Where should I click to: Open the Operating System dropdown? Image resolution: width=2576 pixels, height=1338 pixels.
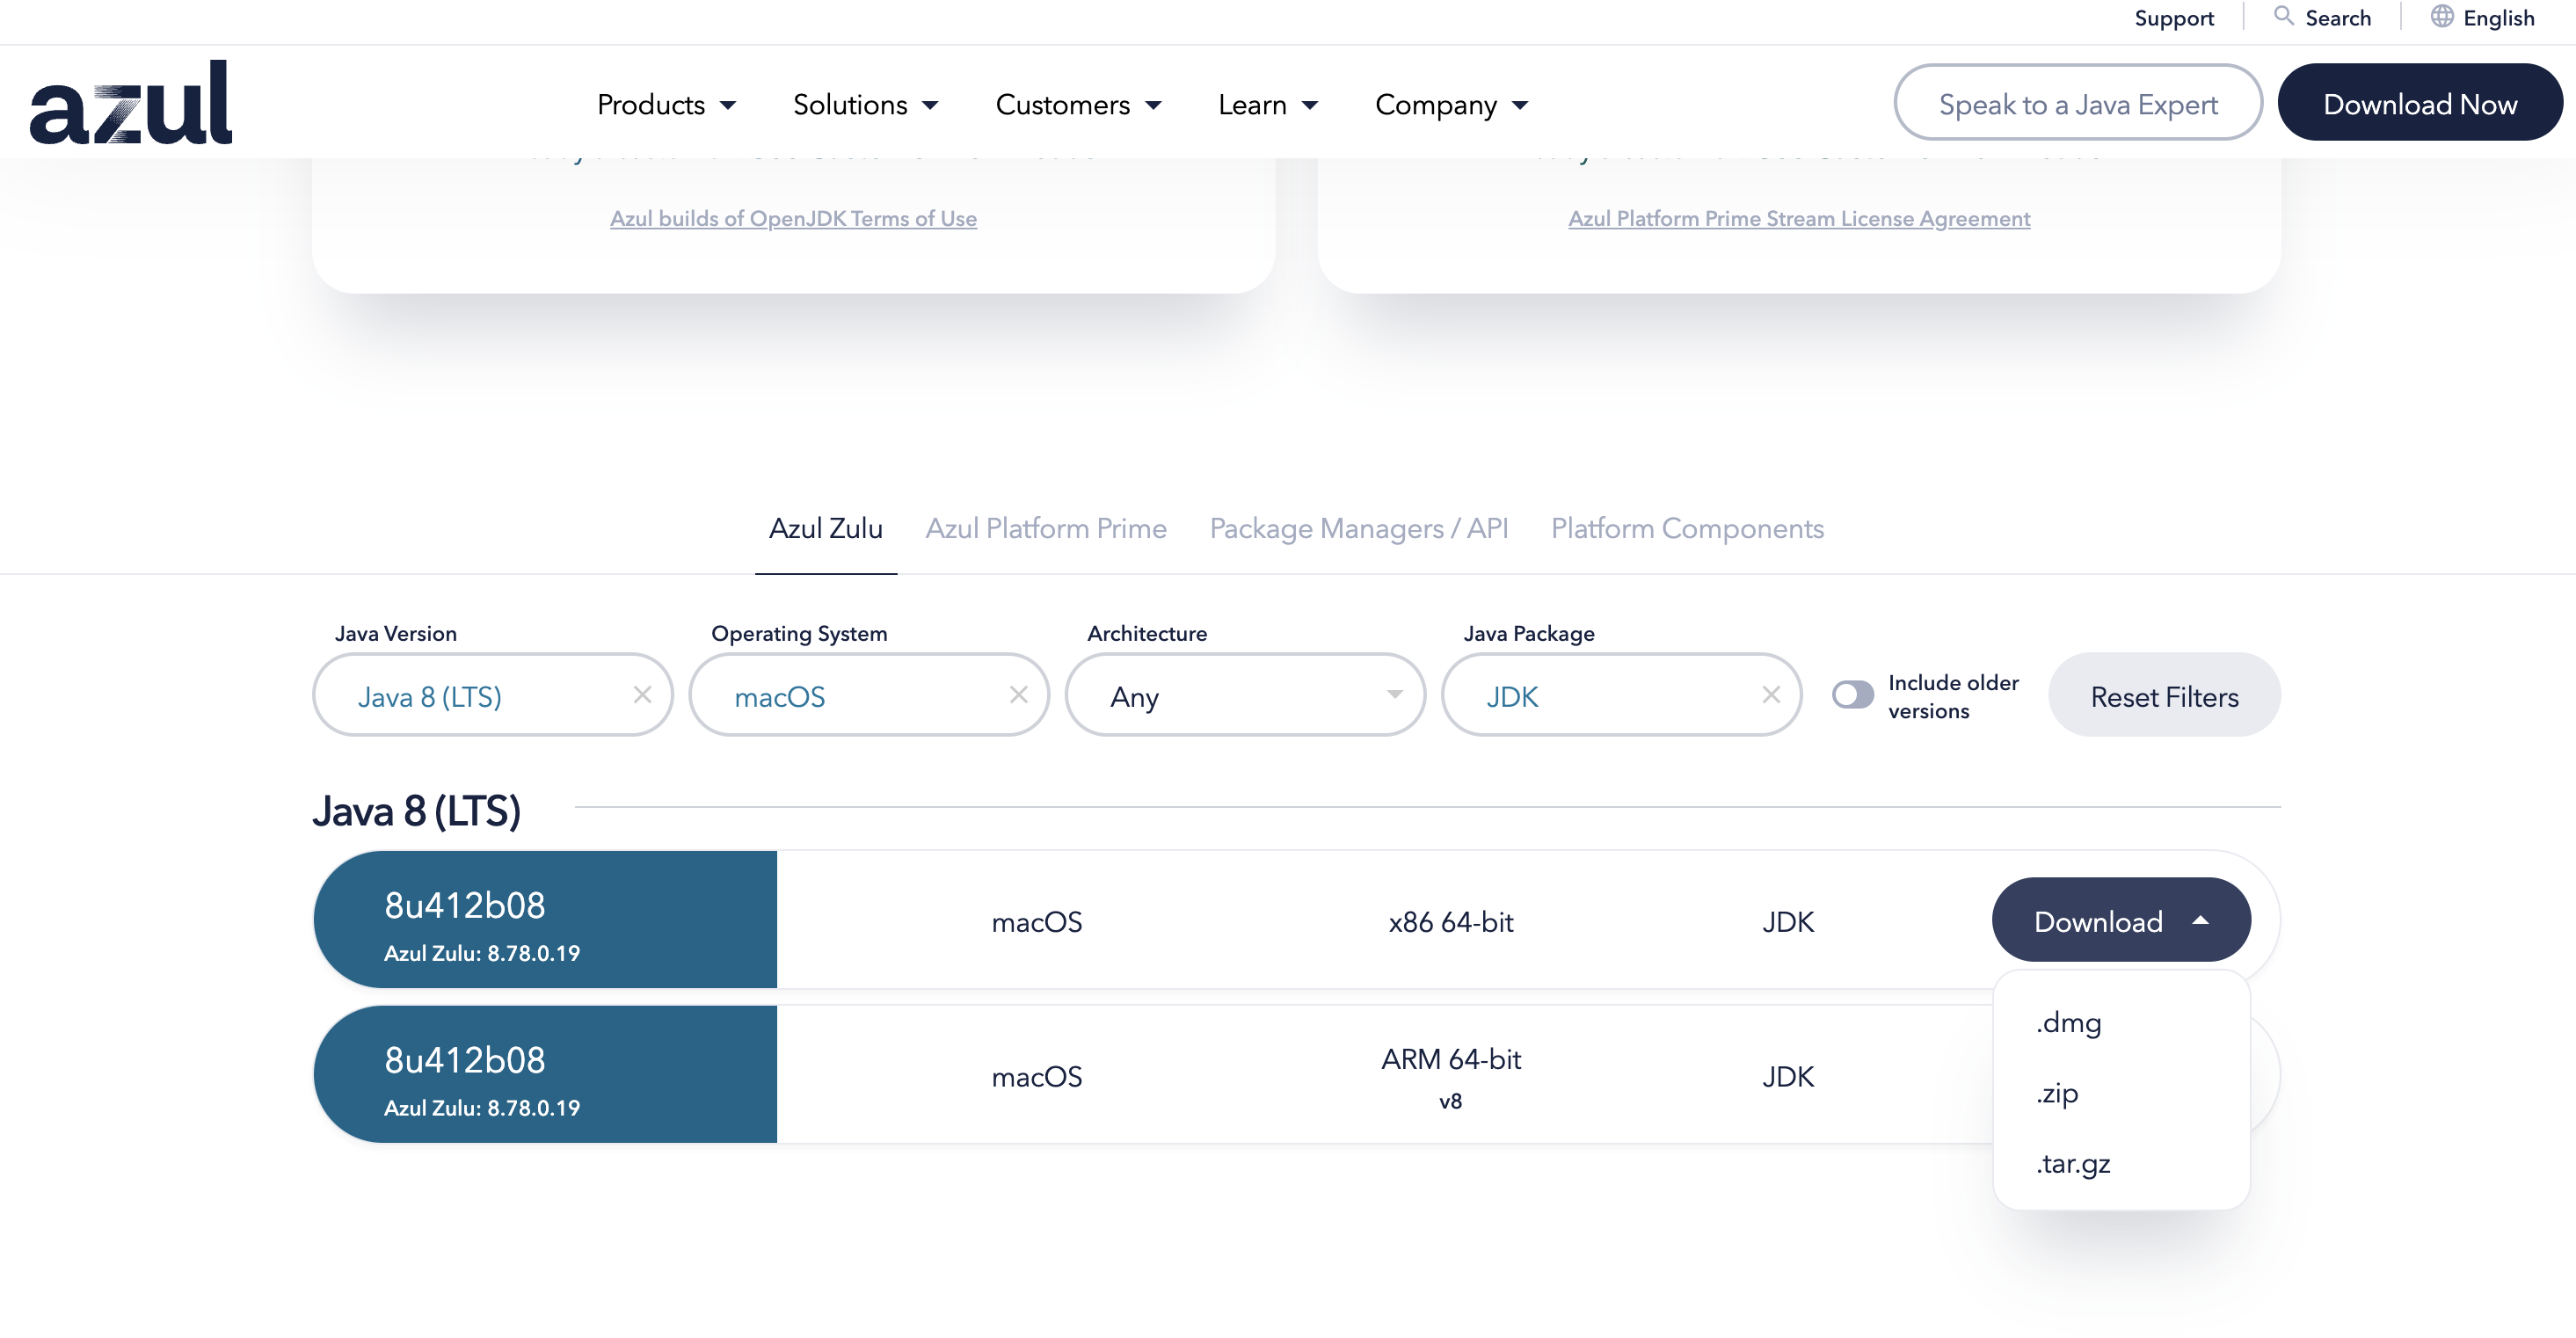(x=869, y=695)
